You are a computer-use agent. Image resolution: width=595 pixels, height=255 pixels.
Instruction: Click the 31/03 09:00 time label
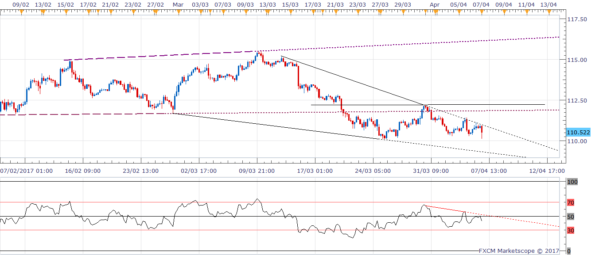coord(431,171)
